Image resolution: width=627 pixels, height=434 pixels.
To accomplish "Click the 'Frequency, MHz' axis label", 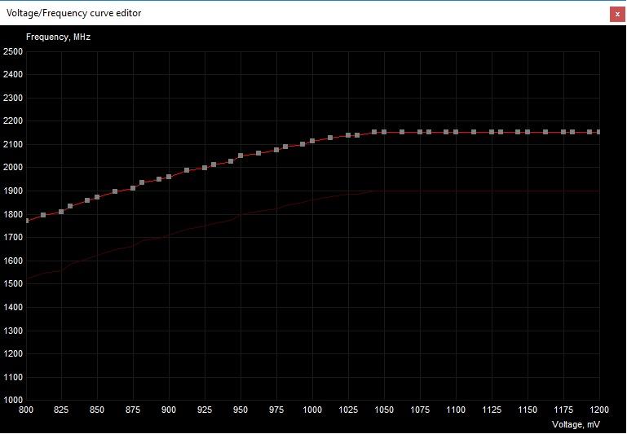I will click(x=59, y=37).
